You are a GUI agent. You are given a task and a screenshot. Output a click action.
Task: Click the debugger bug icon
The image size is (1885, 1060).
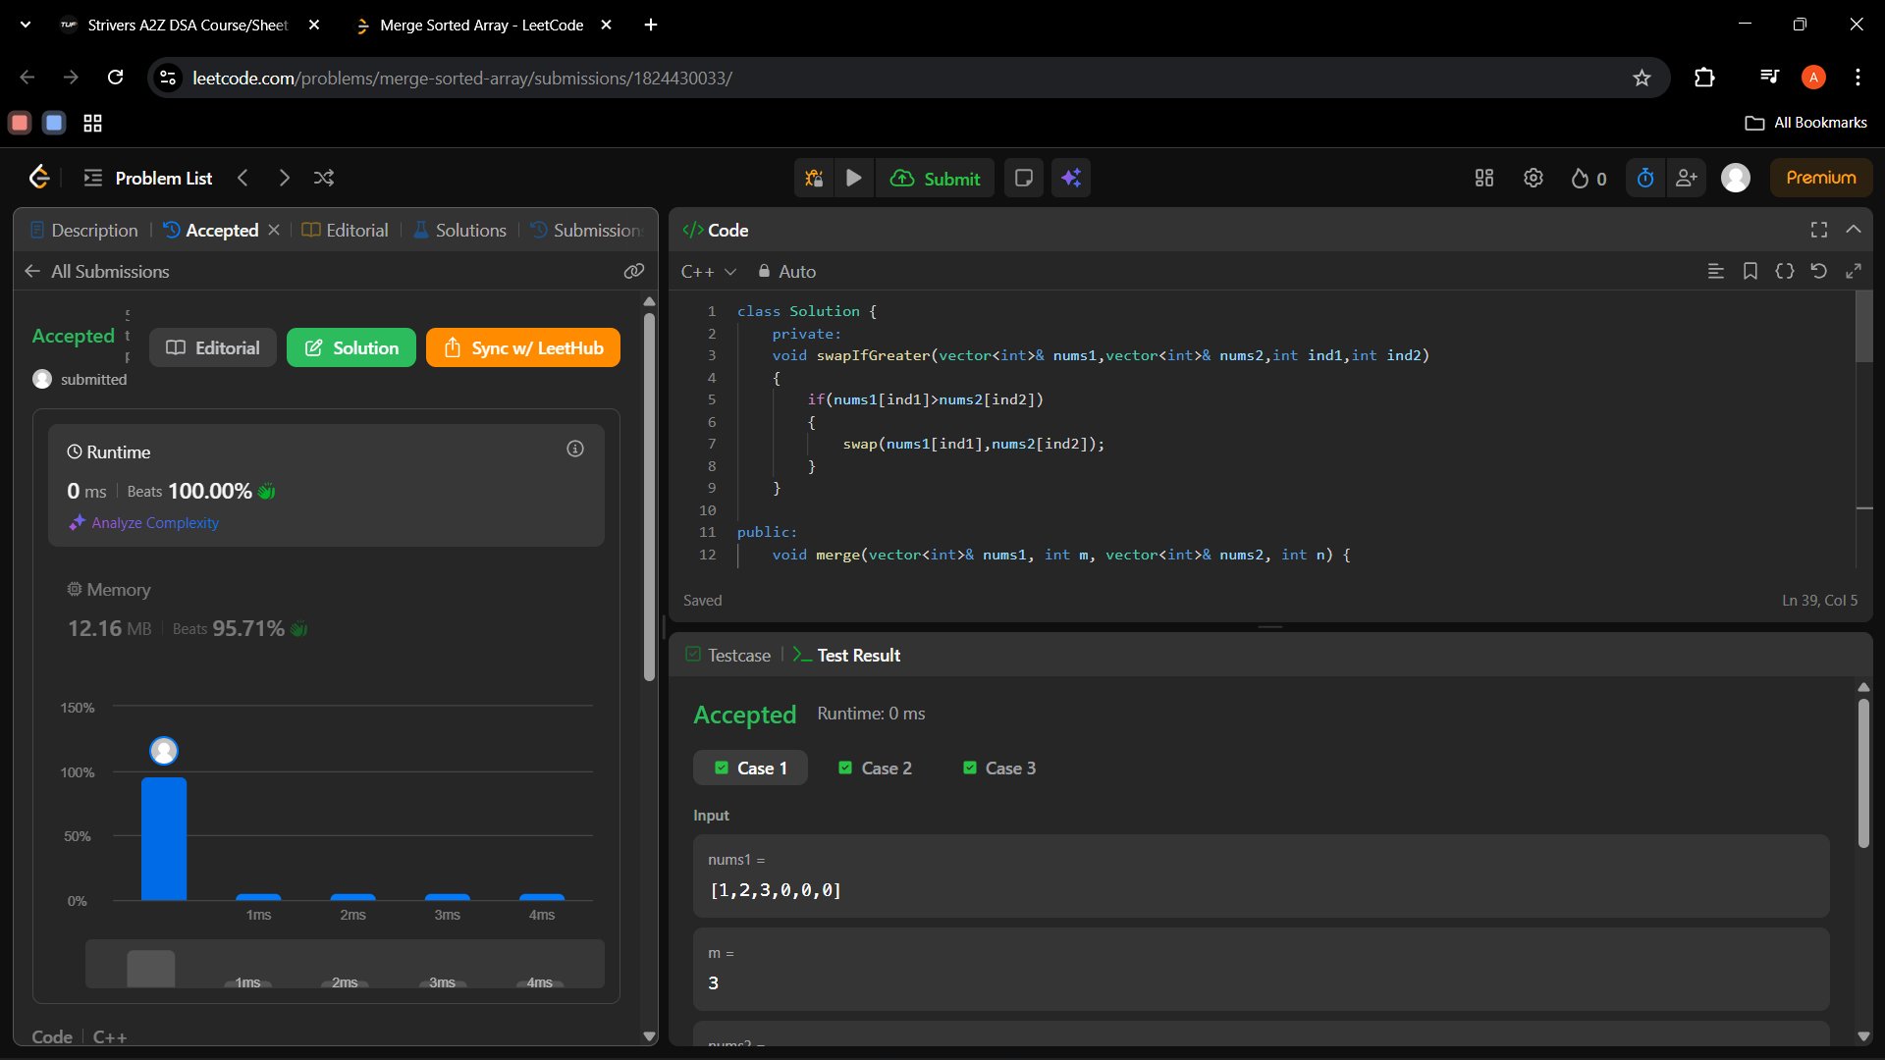[814, 178]
